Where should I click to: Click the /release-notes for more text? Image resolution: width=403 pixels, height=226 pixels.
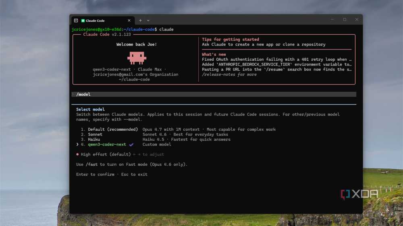(229, 74)
